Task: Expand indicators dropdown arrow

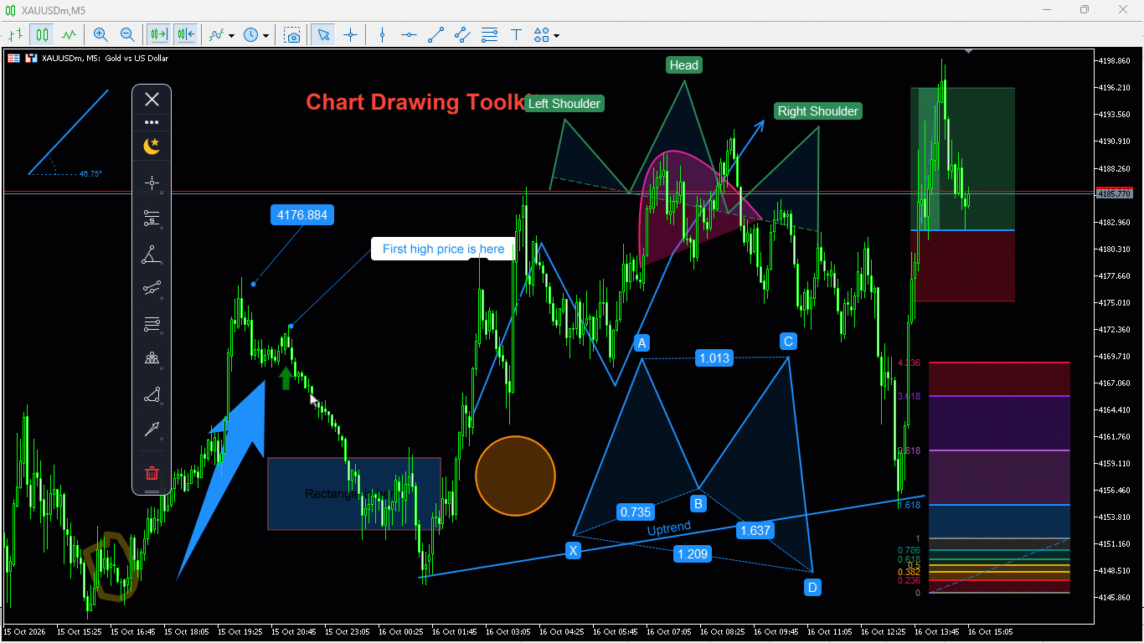Action: (x=231, y=35)
